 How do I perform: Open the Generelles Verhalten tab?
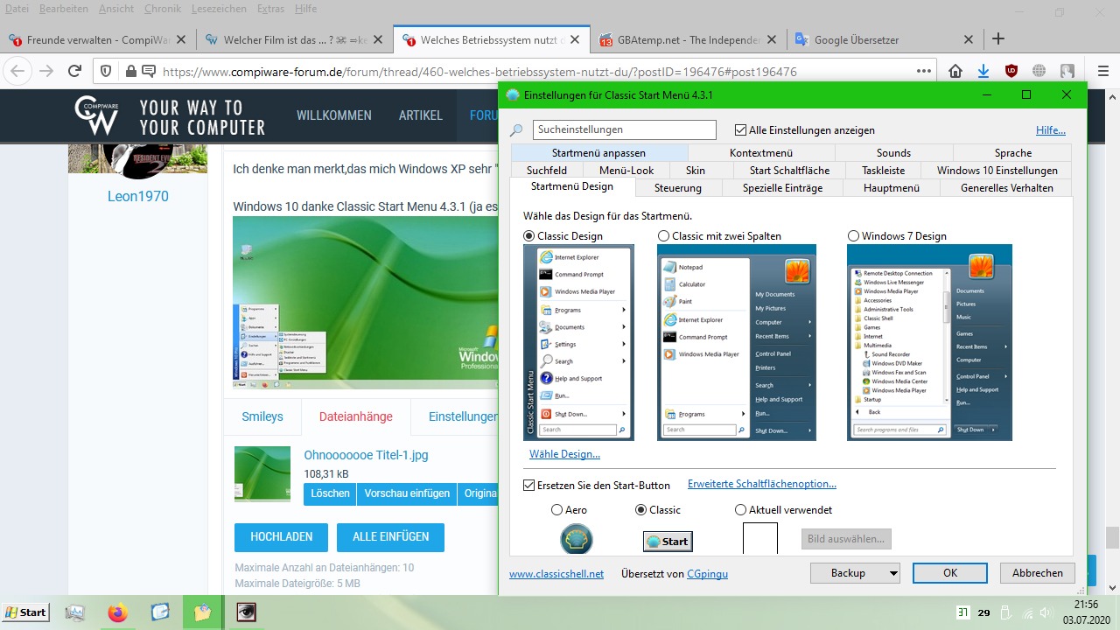click(1006, 188)
